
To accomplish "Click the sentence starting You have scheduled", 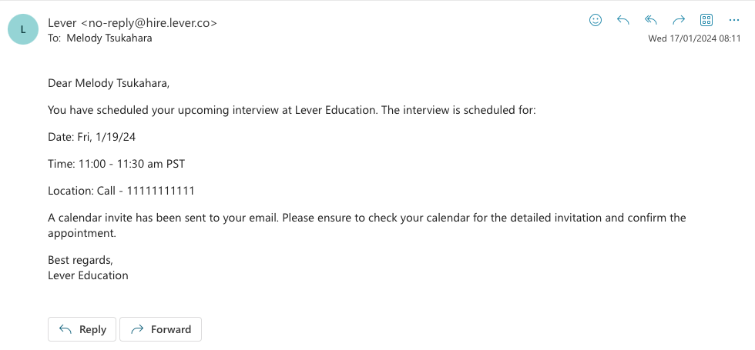I will [292, 110].
